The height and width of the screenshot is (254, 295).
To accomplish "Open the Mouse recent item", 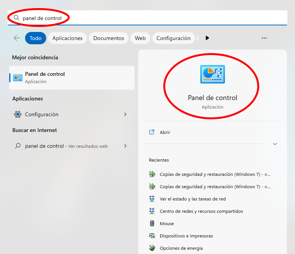I will click(x=213, y=224).
